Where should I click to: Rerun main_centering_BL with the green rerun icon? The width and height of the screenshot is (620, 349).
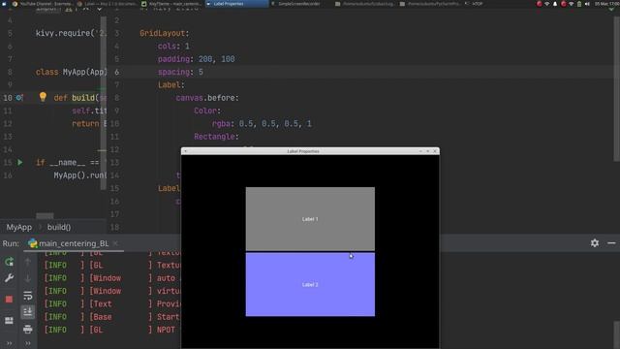[9, 262]
